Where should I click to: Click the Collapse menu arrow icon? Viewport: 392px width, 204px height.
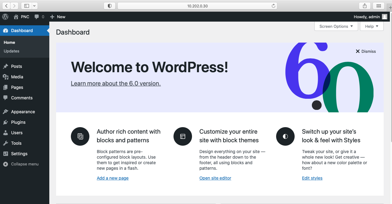tap(5, 164)
